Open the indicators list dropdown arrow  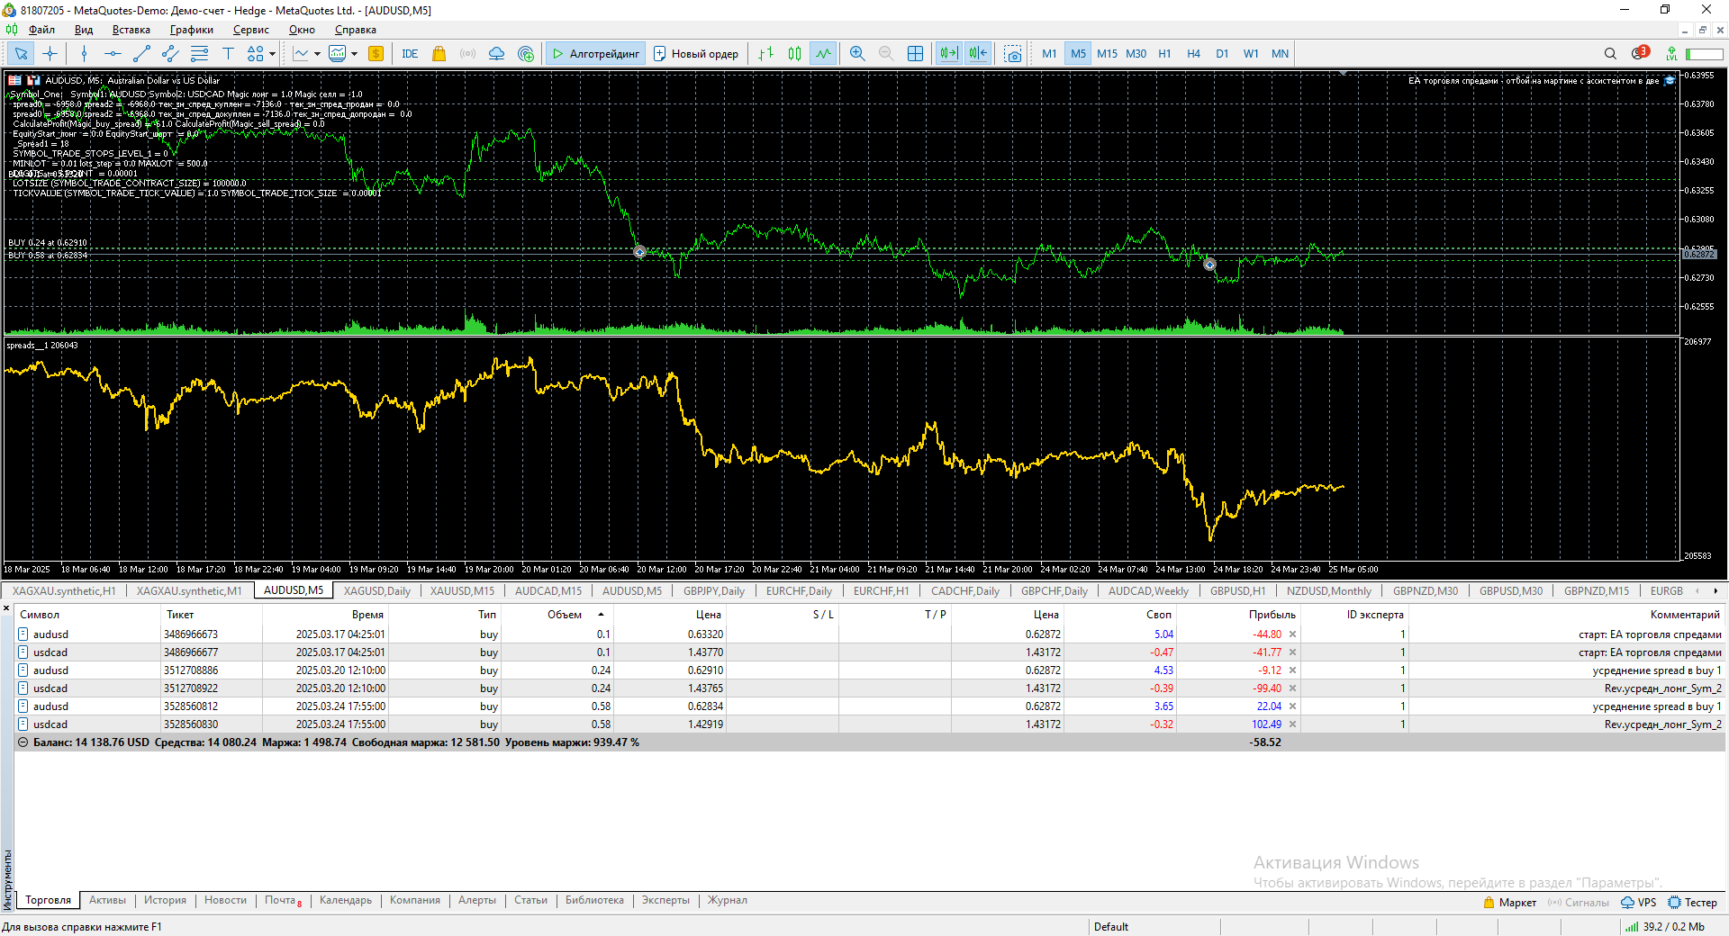317,54
